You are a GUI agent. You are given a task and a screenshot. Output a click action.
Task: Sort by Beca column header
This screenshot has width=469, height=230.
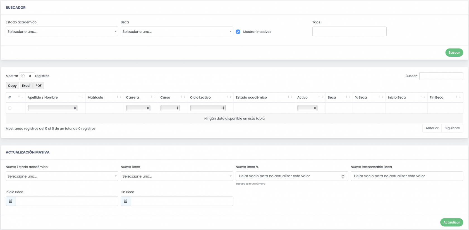[x=339, y=97]
